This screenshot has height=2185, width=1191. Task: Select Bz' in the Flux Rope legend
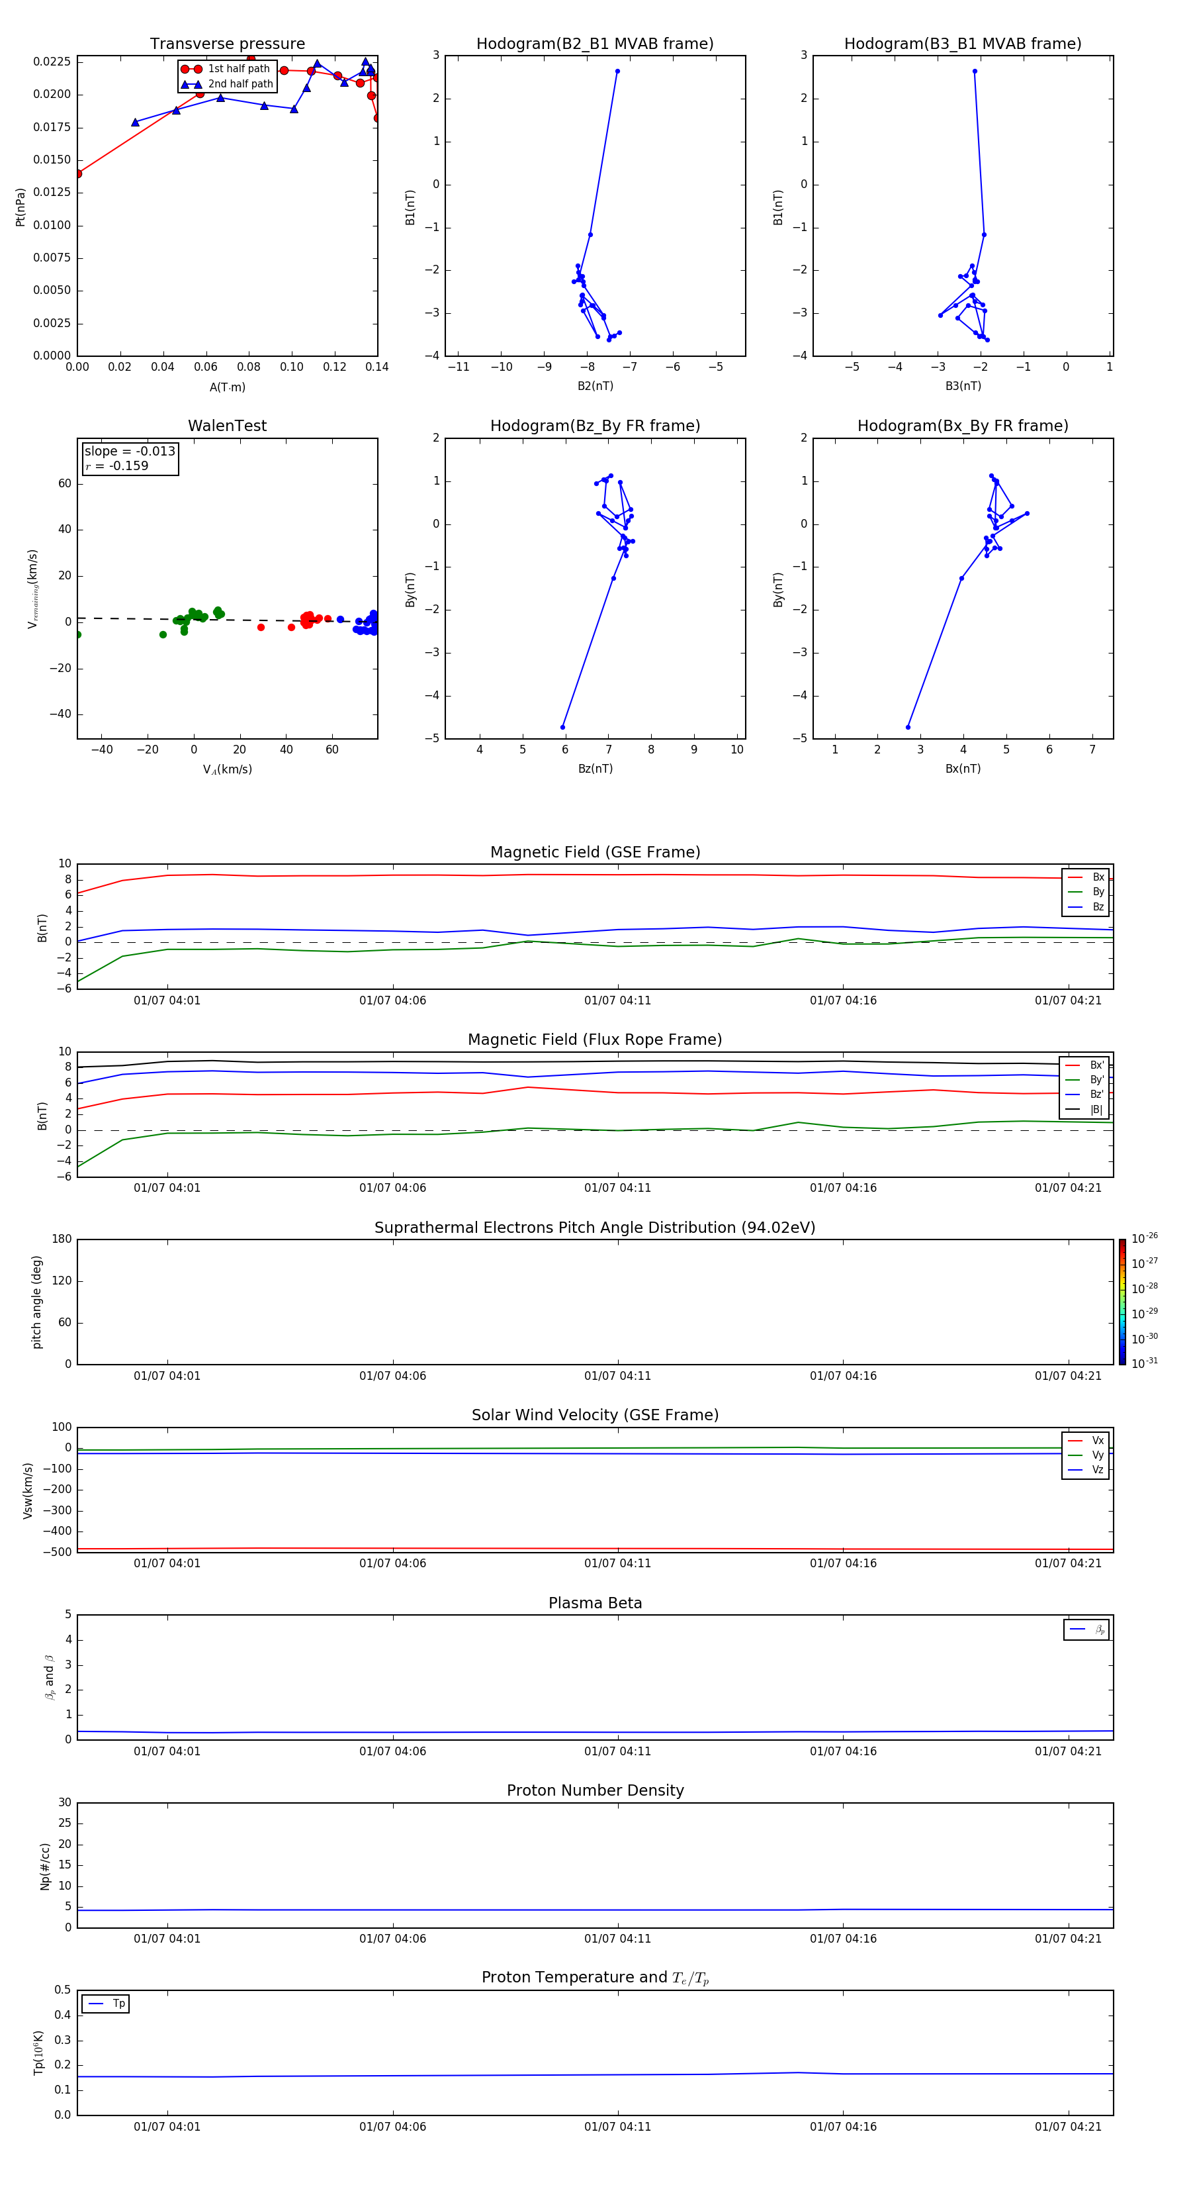click(x=1084, y=1095)
